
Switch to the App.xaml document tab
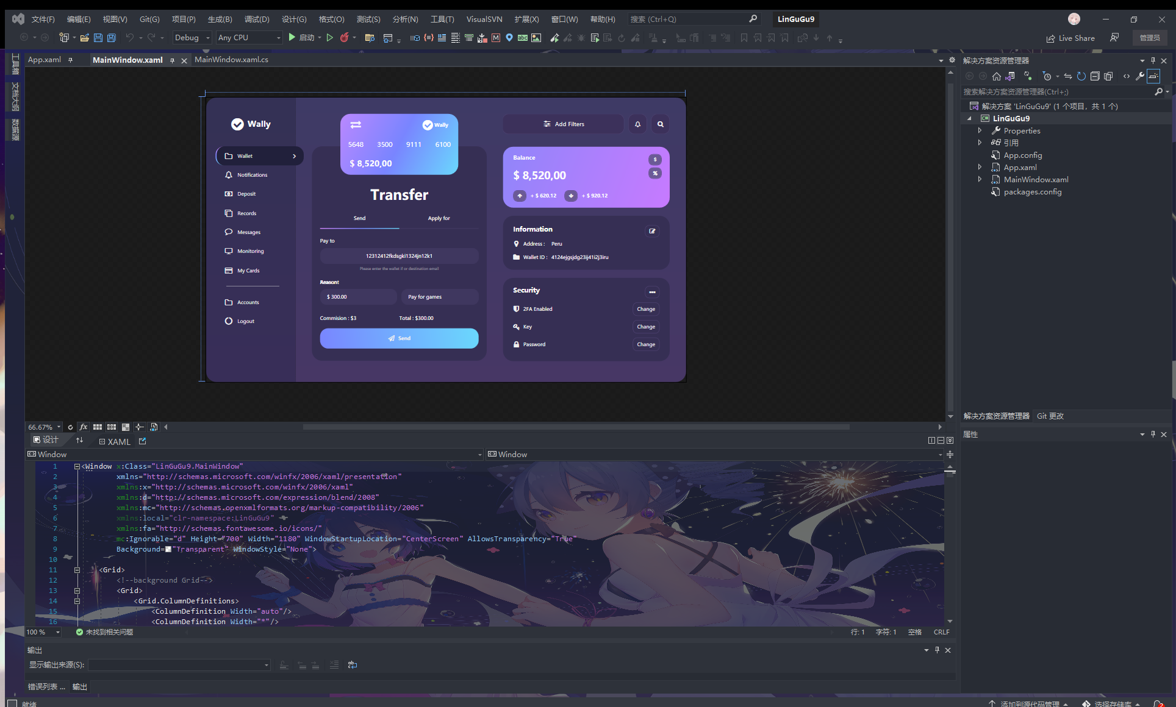45,60
